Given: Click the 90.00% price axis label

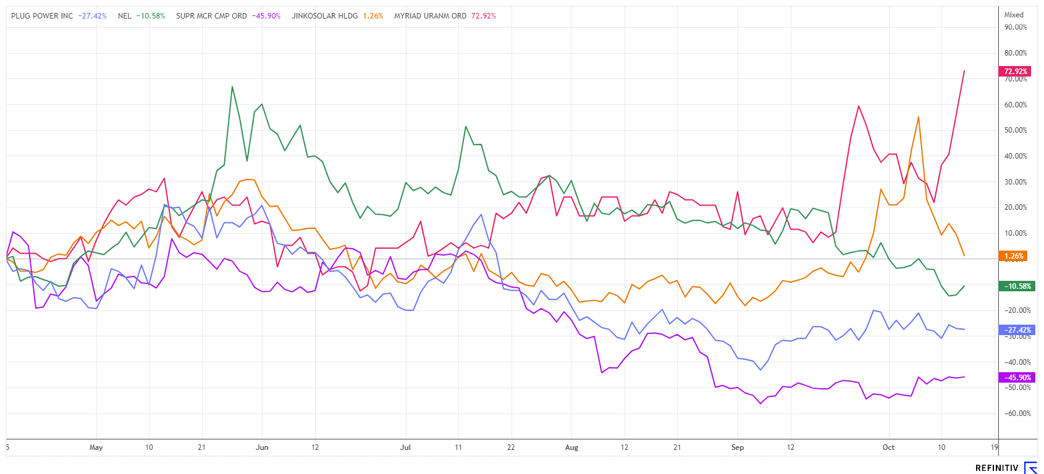Looking at the screenshot, I should (x=1016, y=27).
